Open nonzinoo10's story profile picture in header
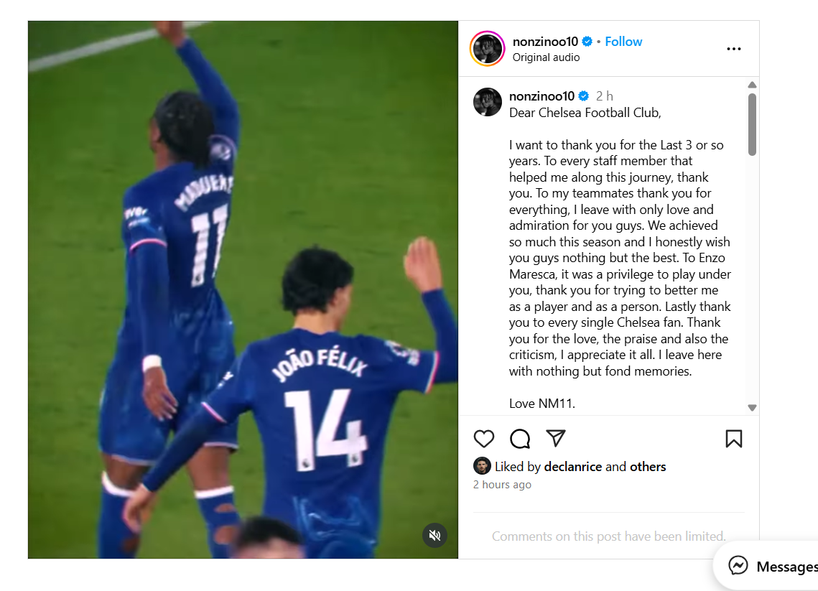The image size is (818, 591). pos(487,49)
